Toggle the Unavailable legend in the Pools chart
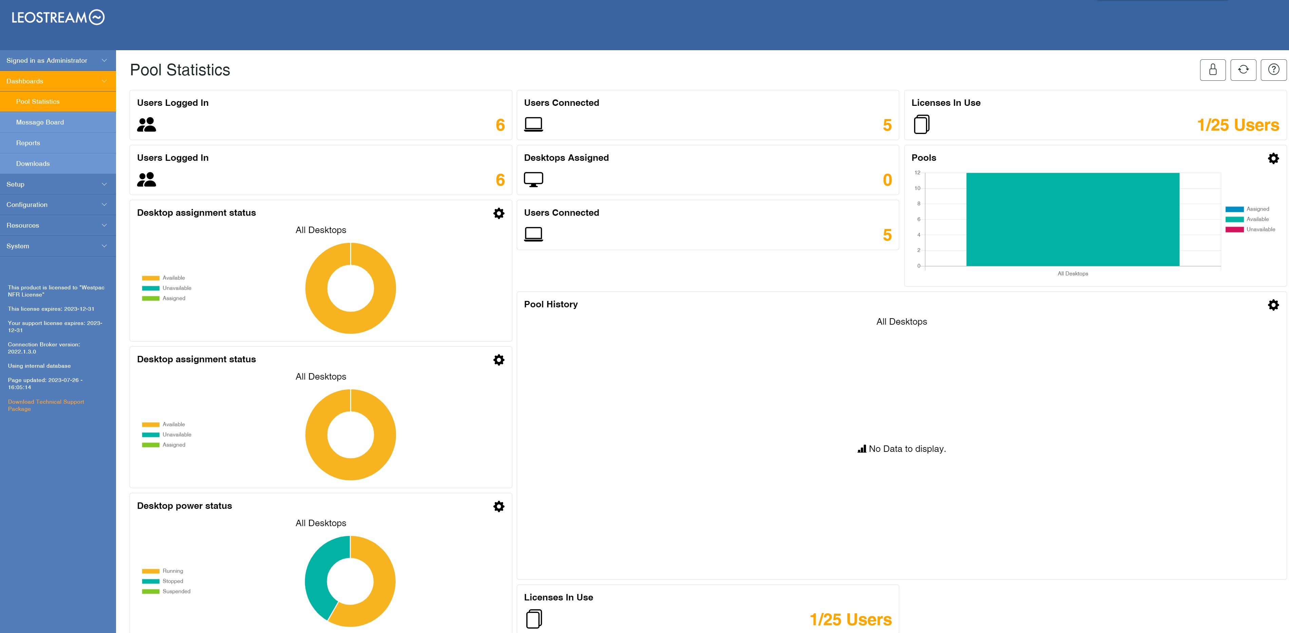1289x633 pixels. tap(1249, 230)
